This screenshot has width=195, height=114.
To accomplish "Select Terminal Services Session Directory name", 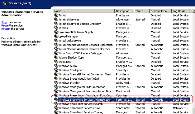I will click(x=79, y=24).
